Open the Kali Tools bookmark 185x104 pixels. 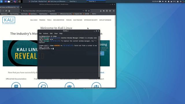(x=24, y=14)
